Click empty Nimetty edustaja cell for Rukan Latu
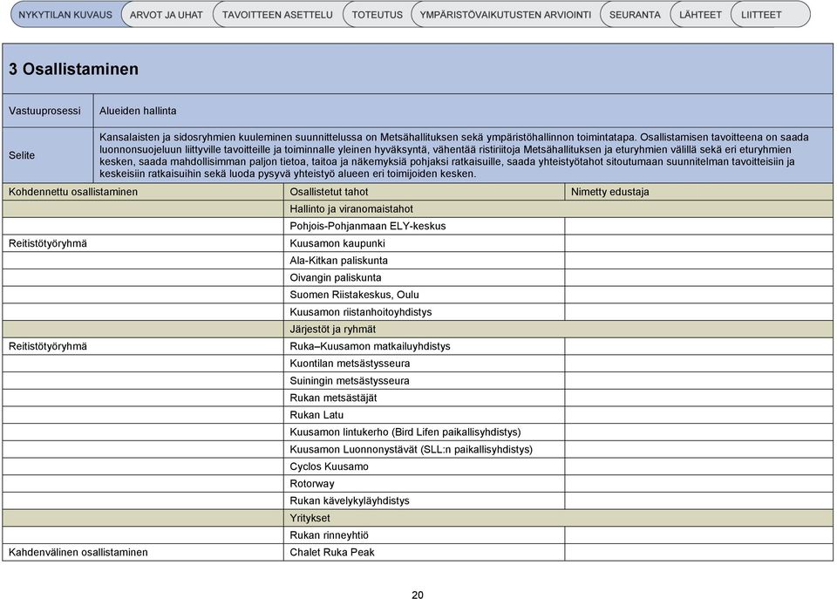The height and width of the screenshot is (599, 837). click(698, 415)
